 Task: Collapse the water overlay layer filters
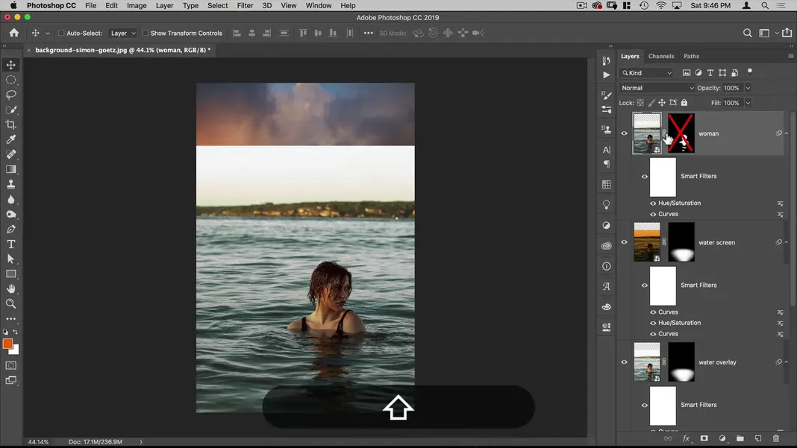pos(787,362)
